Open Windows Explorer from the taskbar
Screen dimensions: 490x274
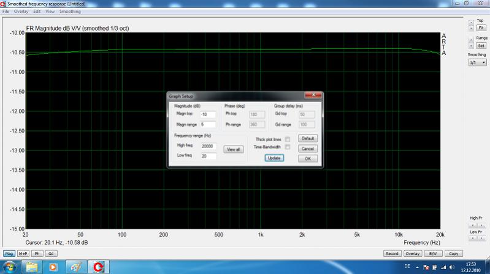click(32, 267)
